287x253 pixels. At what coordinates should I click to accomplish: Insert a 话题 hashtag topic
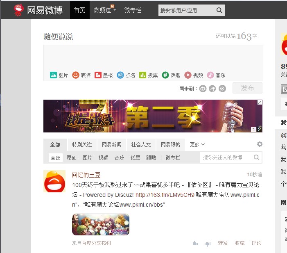(165, 75)
